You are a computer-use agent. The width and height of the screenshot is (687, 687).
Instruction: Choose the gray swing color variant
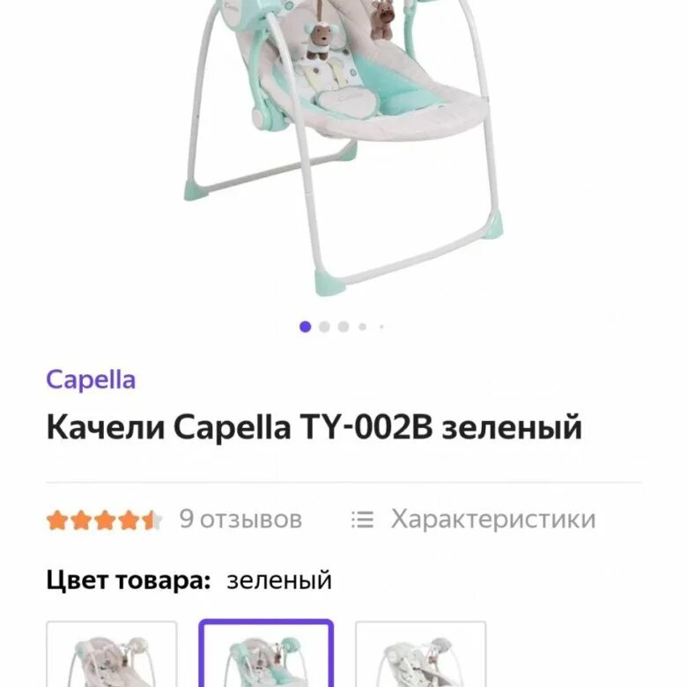point(421,654)
